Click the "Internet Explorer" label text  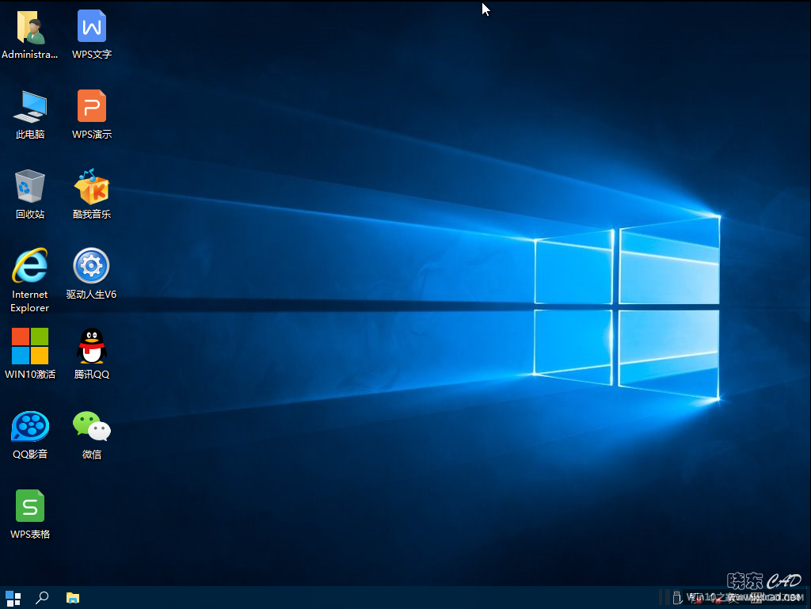(29, 301)
